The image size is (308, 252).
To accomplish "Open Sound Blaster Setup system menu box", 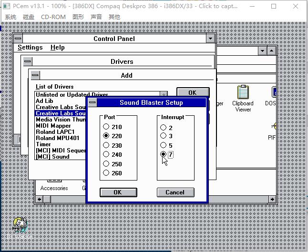I will pyautogui.click(x=92, y=102).
